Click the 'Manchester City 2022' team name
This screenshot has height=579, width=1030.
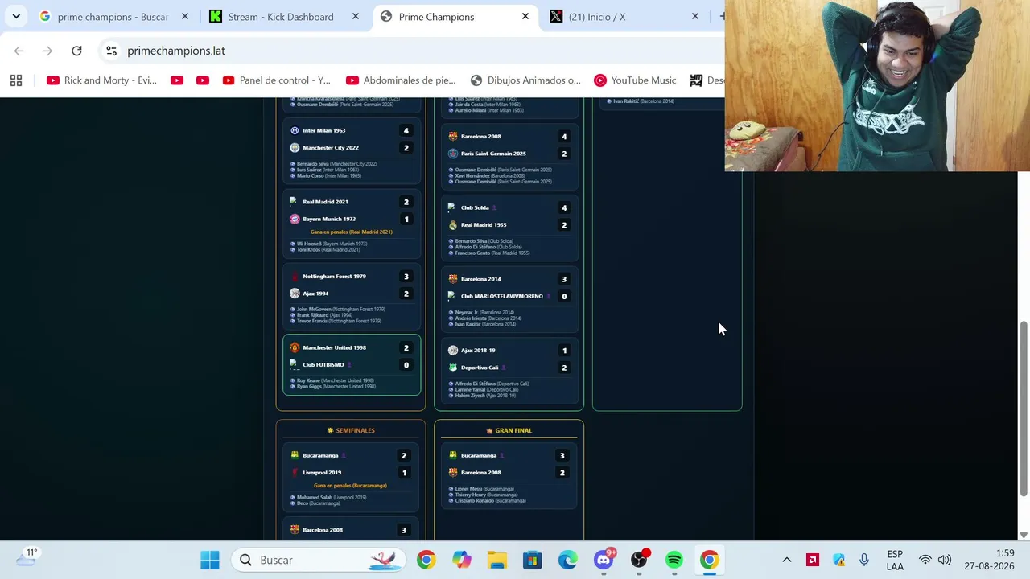click(x=331, y=148)
